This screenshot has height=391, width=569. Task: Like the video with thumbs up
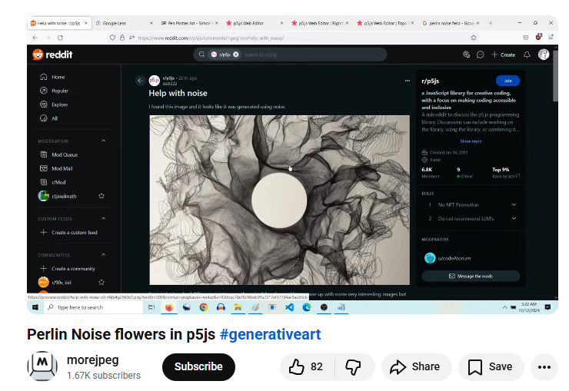(x=306, y=367)
